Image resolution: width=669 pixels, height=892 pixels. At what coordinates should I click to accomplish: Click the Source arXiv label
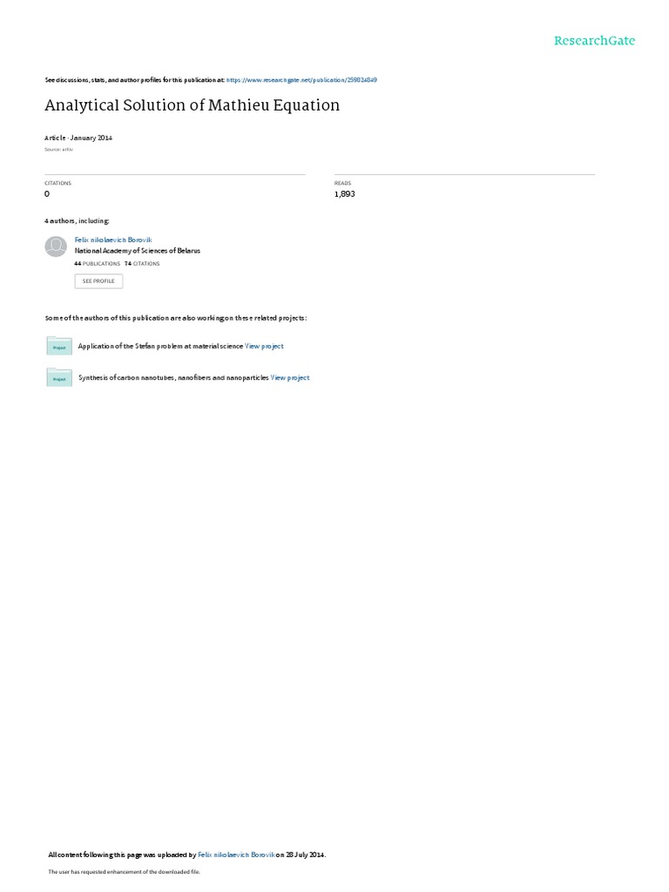58,150
